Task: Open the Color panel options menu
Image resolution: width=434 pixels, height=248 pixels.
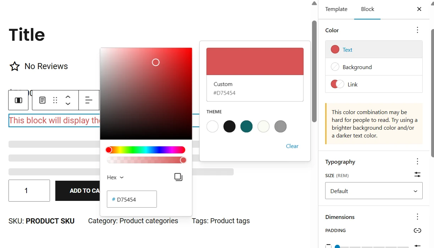Action: pyautogui.click(x=417, y=30)
